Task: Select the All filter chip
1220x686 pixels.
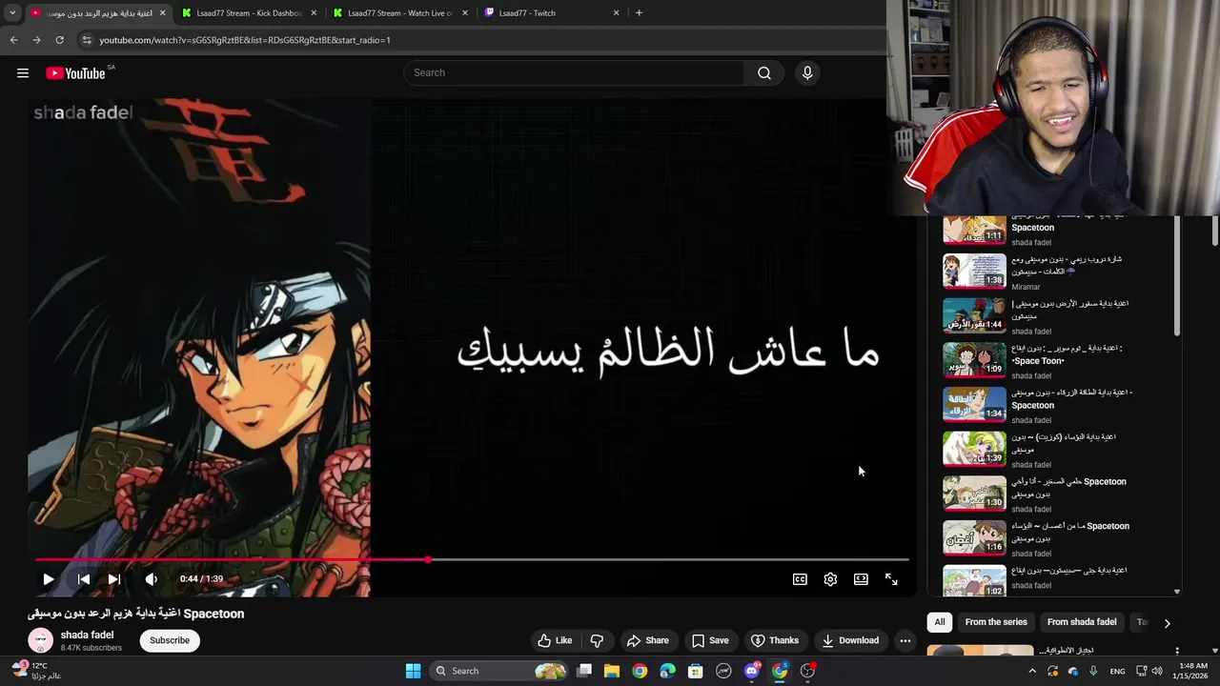Action: tap(940, 622)
